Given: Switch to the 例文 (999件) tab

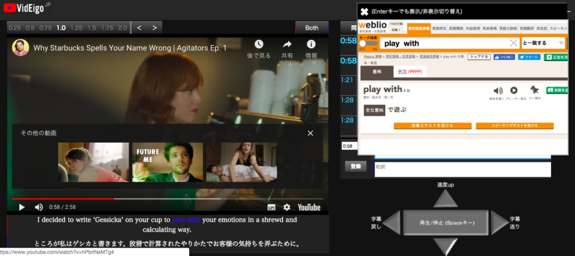Looking at the screenshot, I should [x=410, y=71].
